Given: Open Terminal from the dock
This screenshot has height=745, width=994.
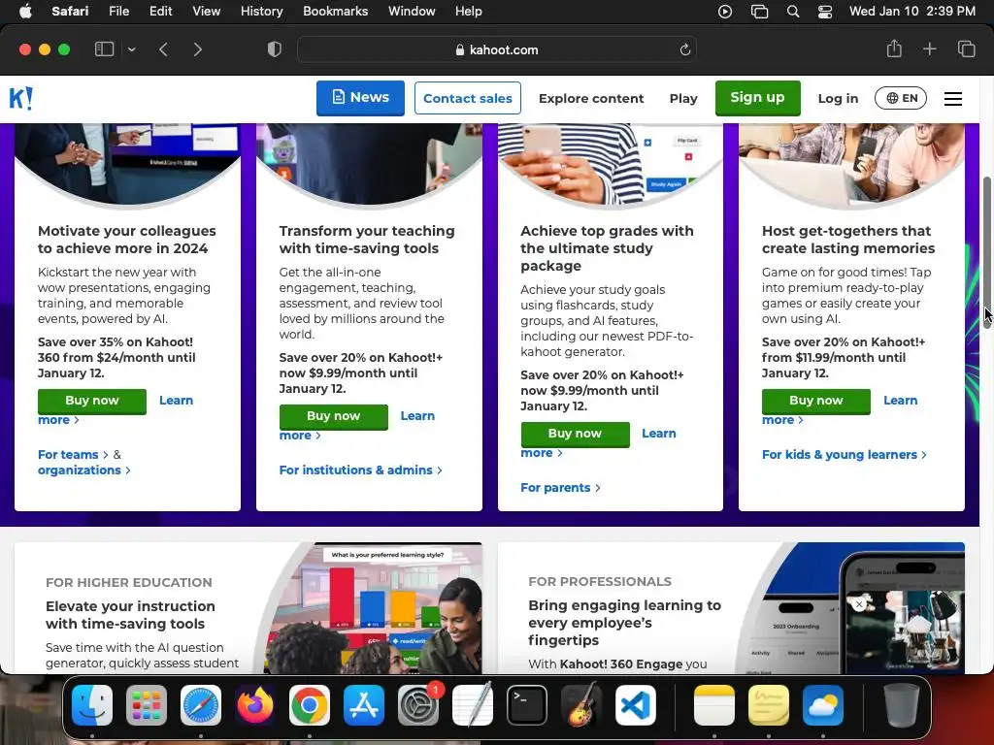Looking at the screenshot, I should click(x=527, y=705).
